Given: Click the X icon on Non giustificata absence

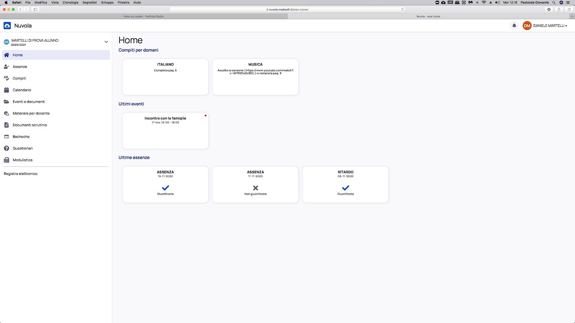Looking at the screenshot, I should click(256, 188).
